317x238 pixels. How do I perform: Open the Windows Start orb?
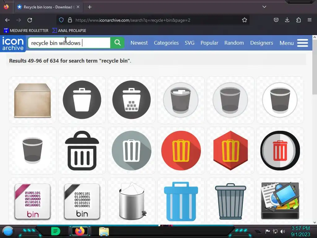(8, 231)
